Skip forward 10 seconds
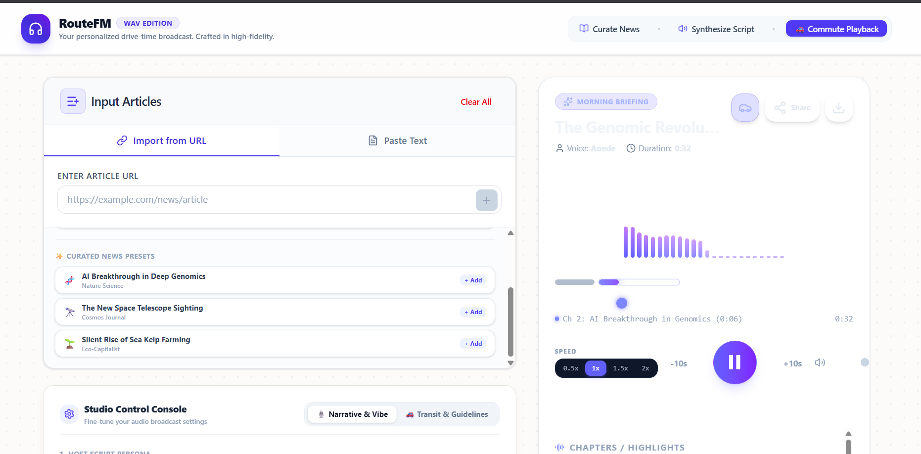 coord(792,364)
